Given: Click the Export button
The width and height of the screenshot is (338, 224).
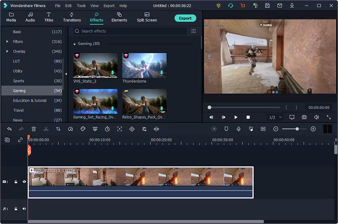Looking at the screenshot, I should [x=185, y=18].
